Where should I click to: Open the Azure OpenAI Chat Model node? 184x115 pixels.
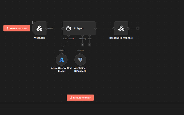pos(62,60)
